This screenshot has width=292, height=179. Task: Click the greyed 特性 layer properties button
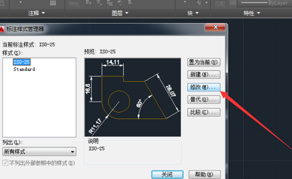(x=74, y=4)
